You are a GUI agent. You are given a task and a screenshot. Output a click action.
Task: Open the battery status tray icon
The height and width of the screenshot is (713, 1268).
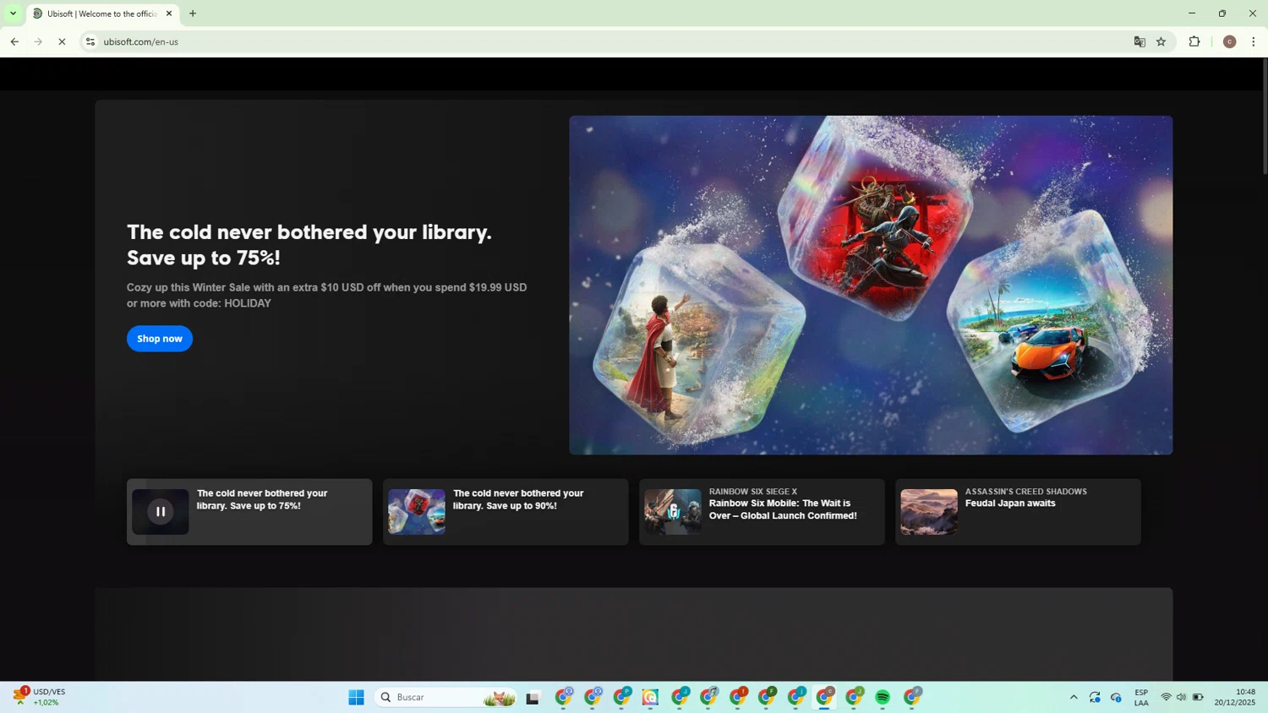tap(1198, 697)
